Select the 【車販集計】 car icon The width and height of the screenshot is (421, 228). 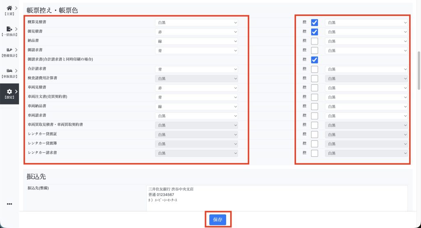tap(9, 71)
